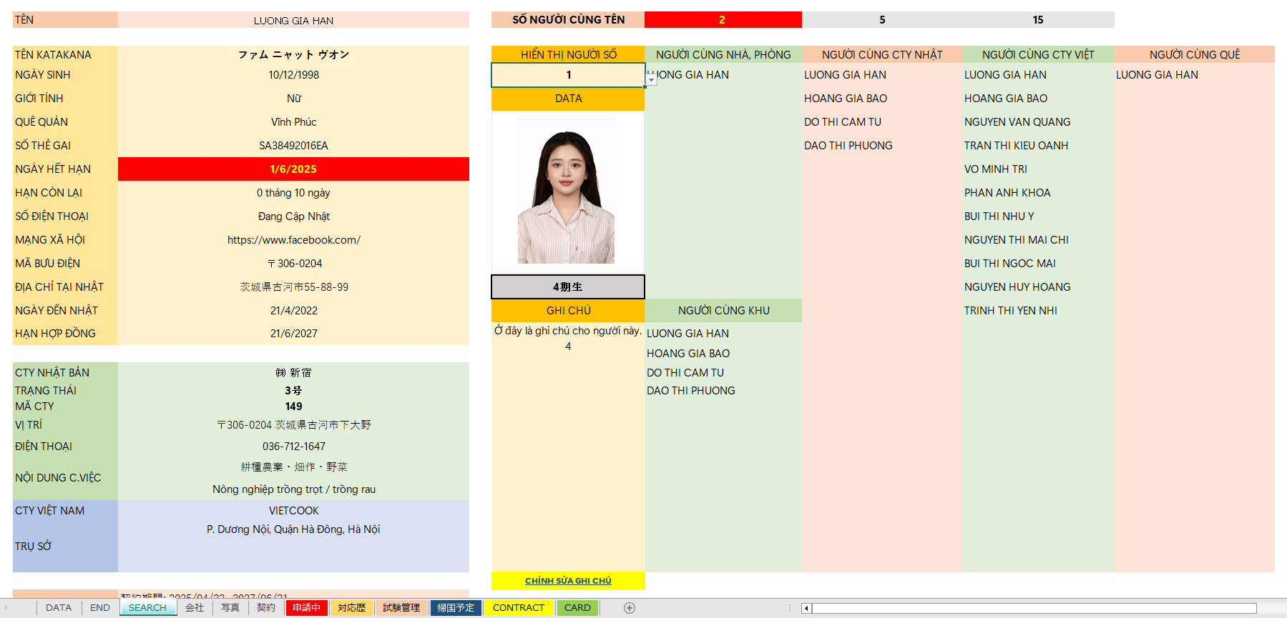Go to the green CARD sheet tab

pos(577,608)
